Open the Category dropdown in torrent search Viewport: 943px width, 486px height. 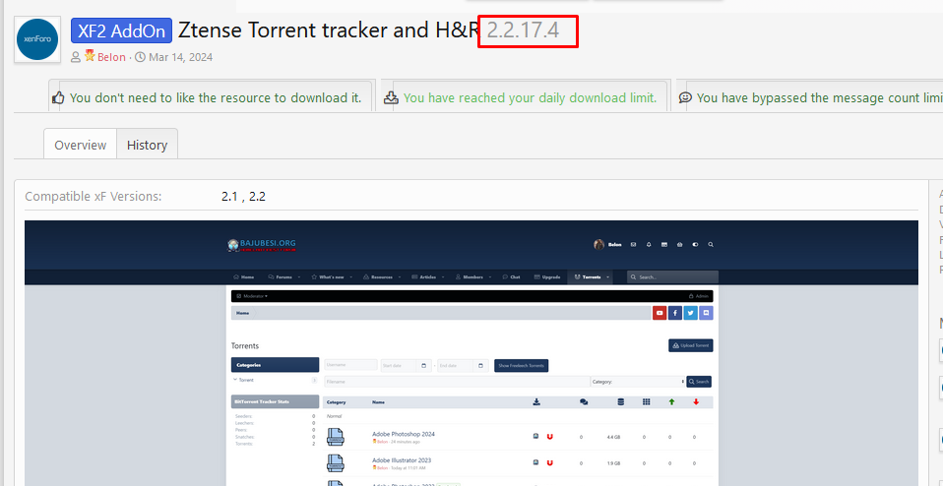(637, 381)
